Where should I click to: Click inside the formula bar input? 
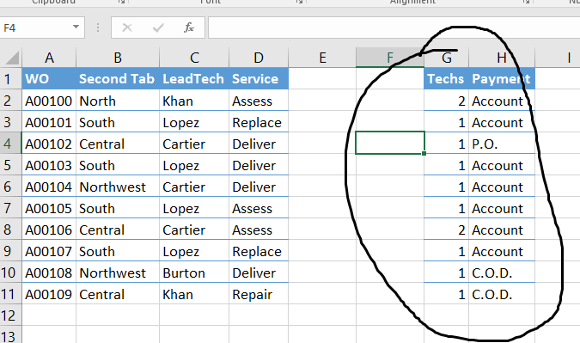pyautogui.click(x=394, y=28)
